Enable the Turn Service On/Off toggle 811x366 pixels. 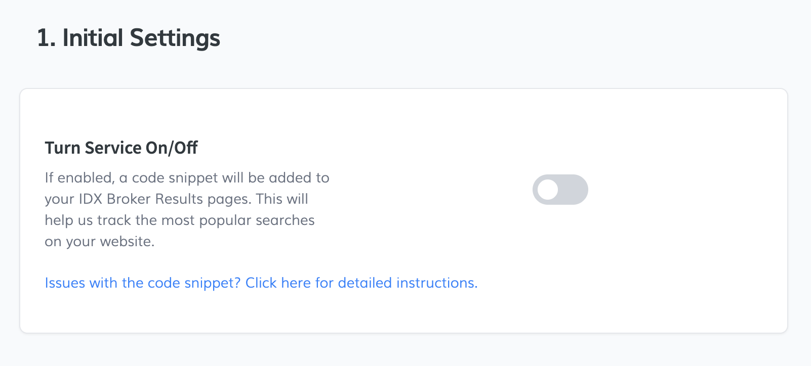[x=560, y=190]
